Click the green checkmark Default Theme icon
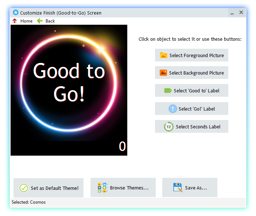This screenshot has height=216, width=256. (24, 188)
